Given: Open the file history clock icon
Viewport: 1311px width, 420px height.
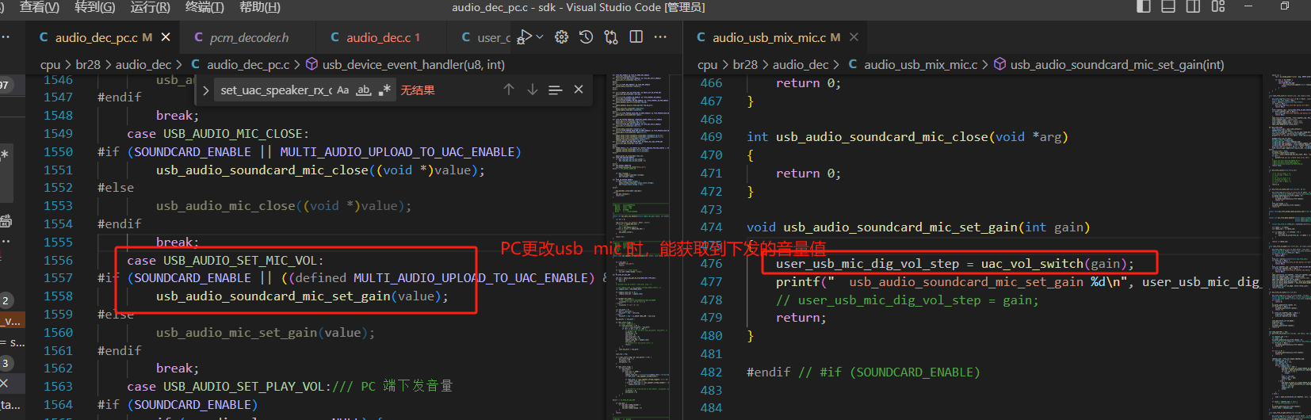Looking at the screenshot, I should pos(586,37).
